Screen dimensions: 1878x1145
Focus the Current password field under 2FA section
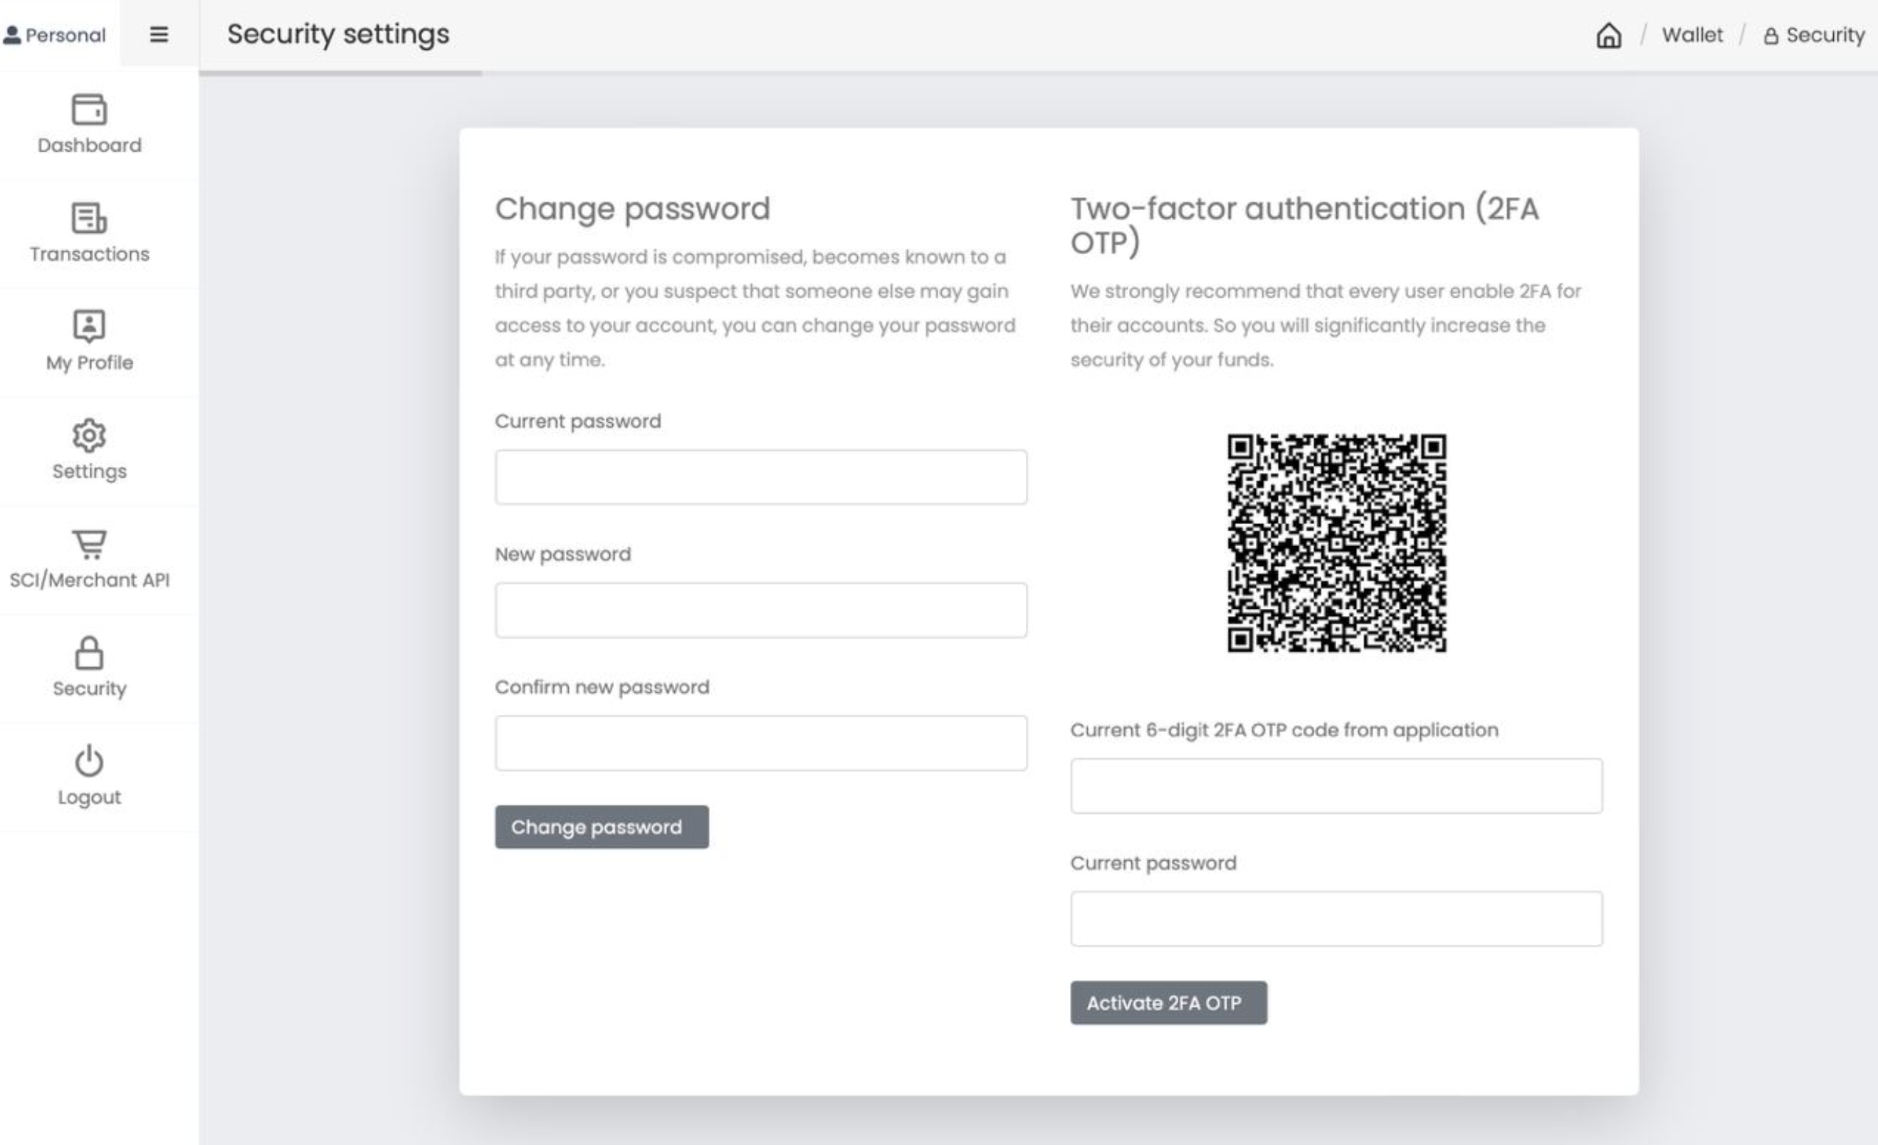click(x=1336, y=919)
